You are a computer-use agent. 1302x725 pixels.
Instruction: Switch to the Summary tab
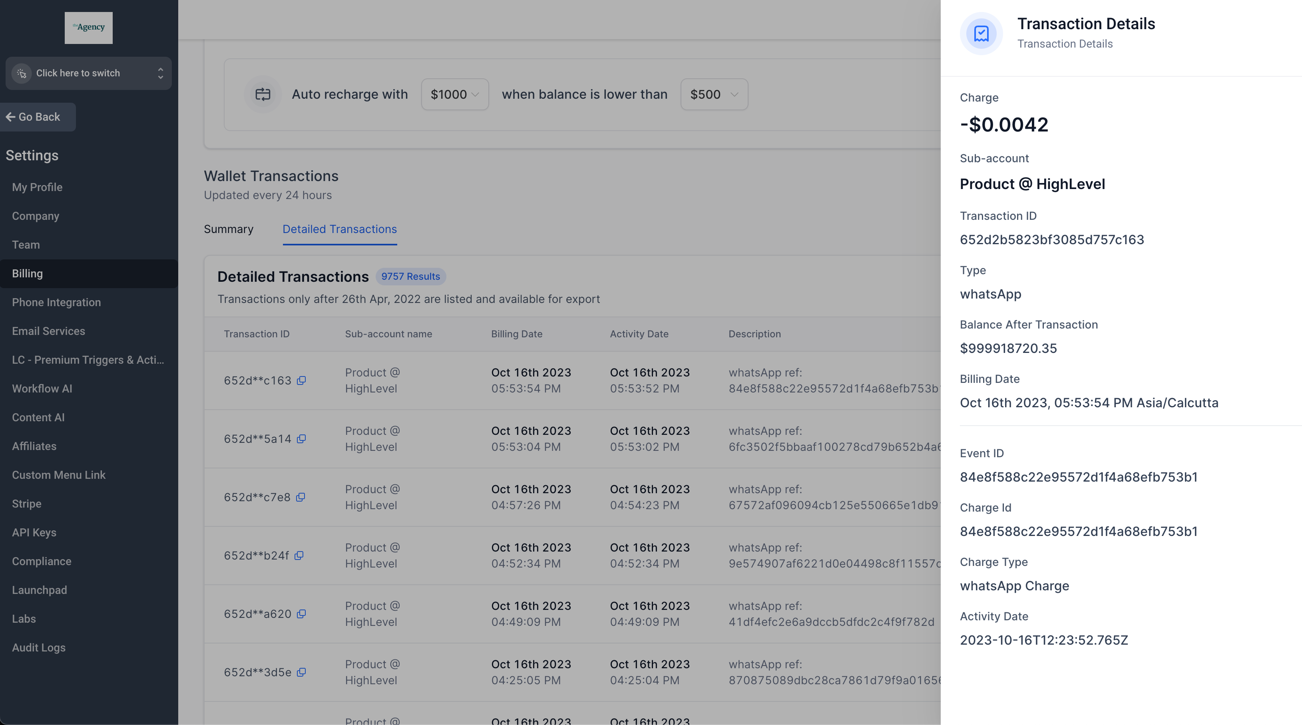coord(229,229)
